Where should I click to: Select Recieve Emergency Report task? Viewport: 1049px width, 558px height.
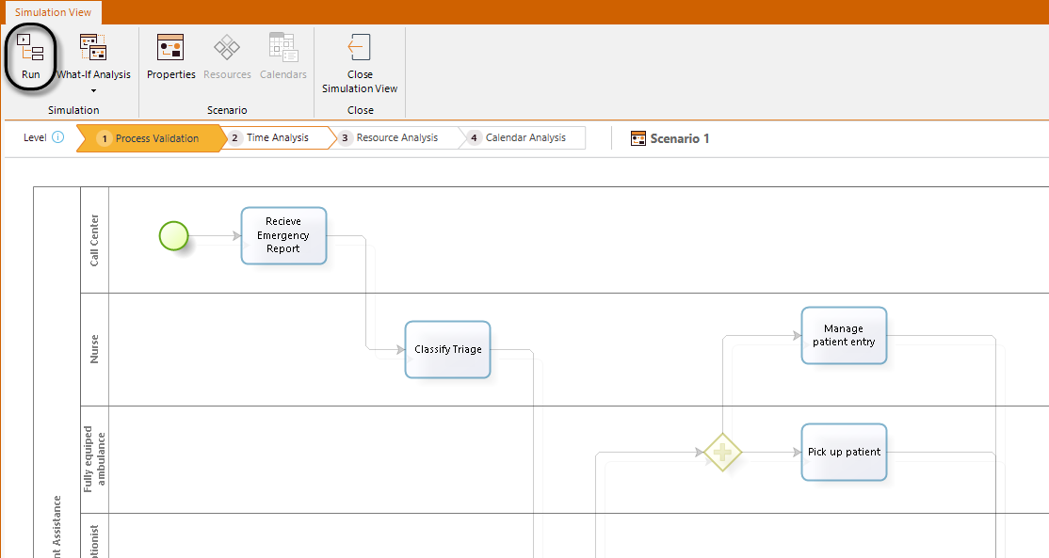(283, 235)
